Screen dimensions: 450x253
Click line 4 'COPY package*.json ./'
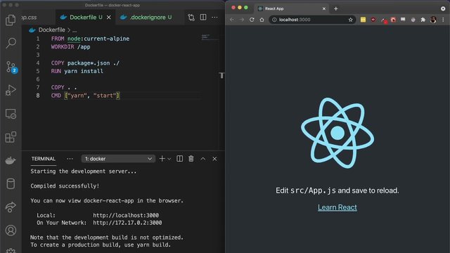coord(85,63)
